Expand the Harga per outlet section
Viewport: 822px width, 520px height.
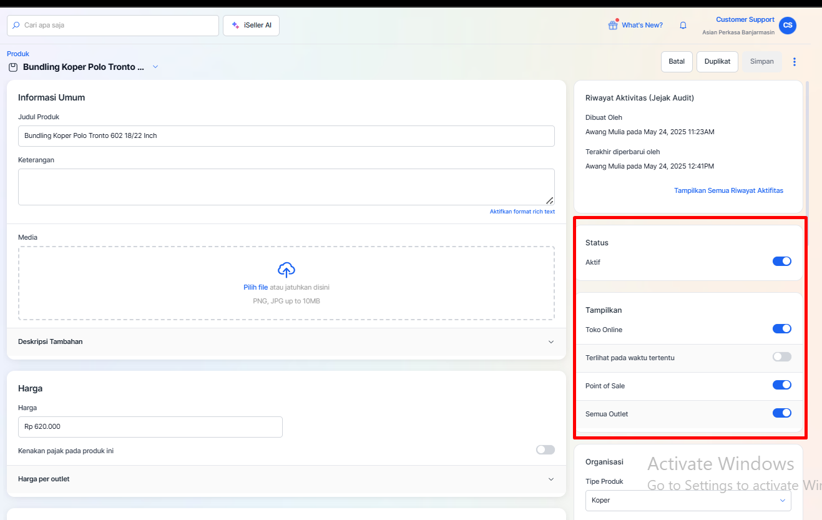[x=550, y=479]
